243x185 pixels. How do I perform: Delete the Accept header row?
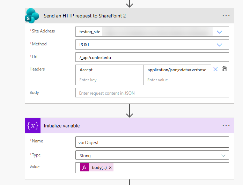pyautogui.click(x=215, y=69)
